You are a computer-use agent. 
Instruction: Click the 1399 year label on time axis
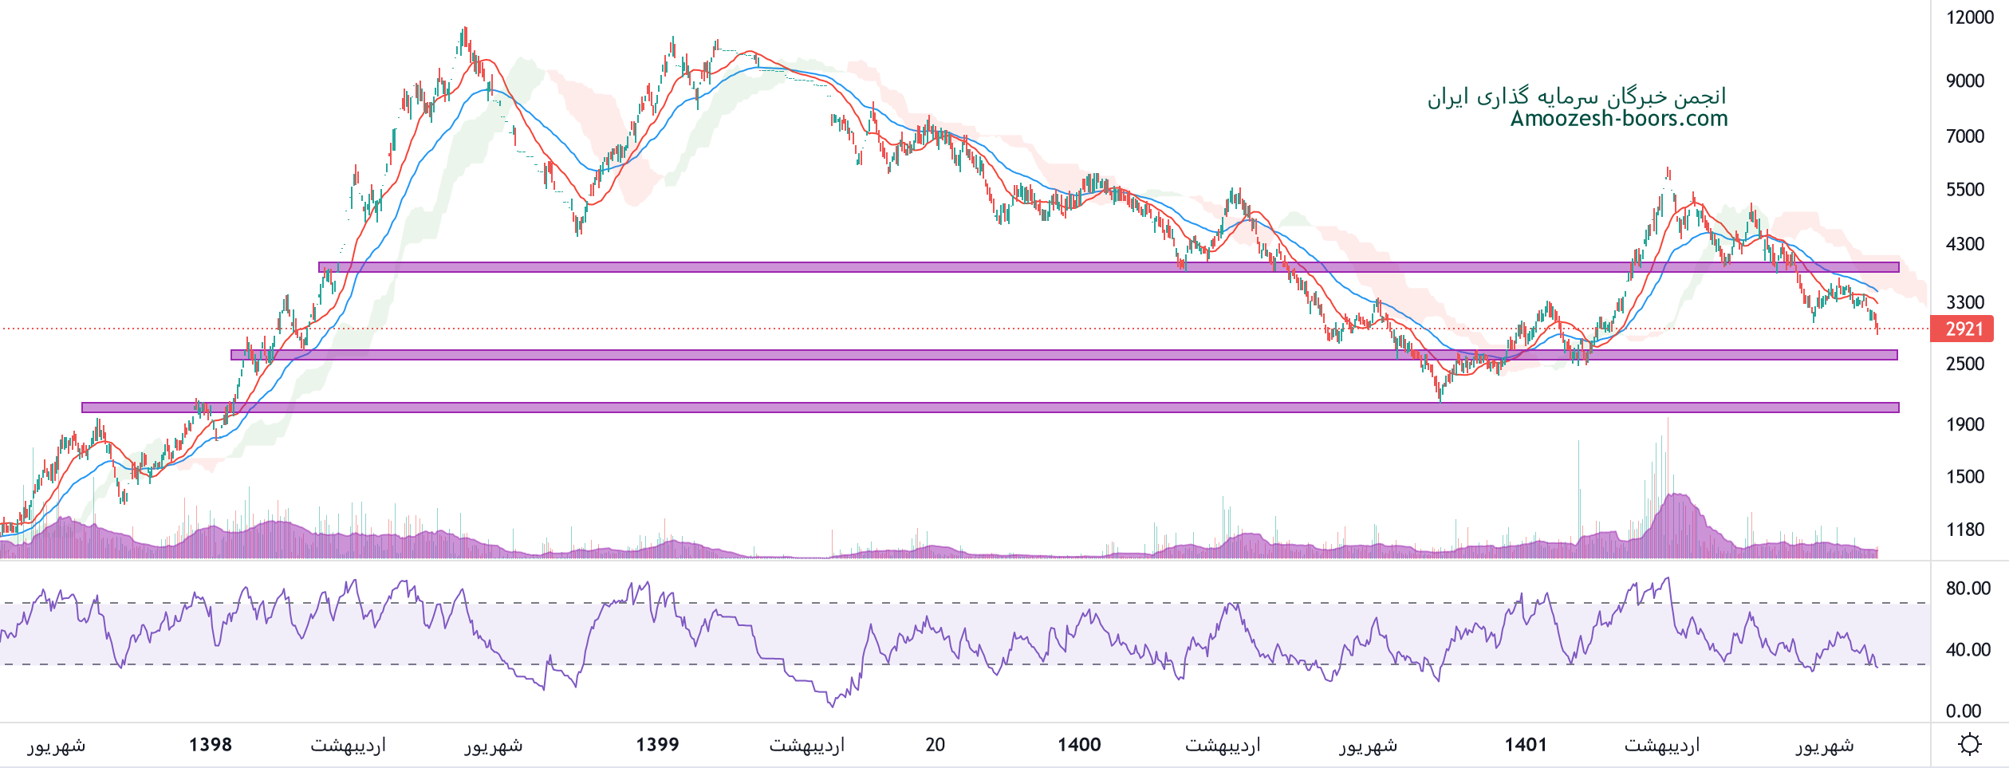tap(657, 745)
